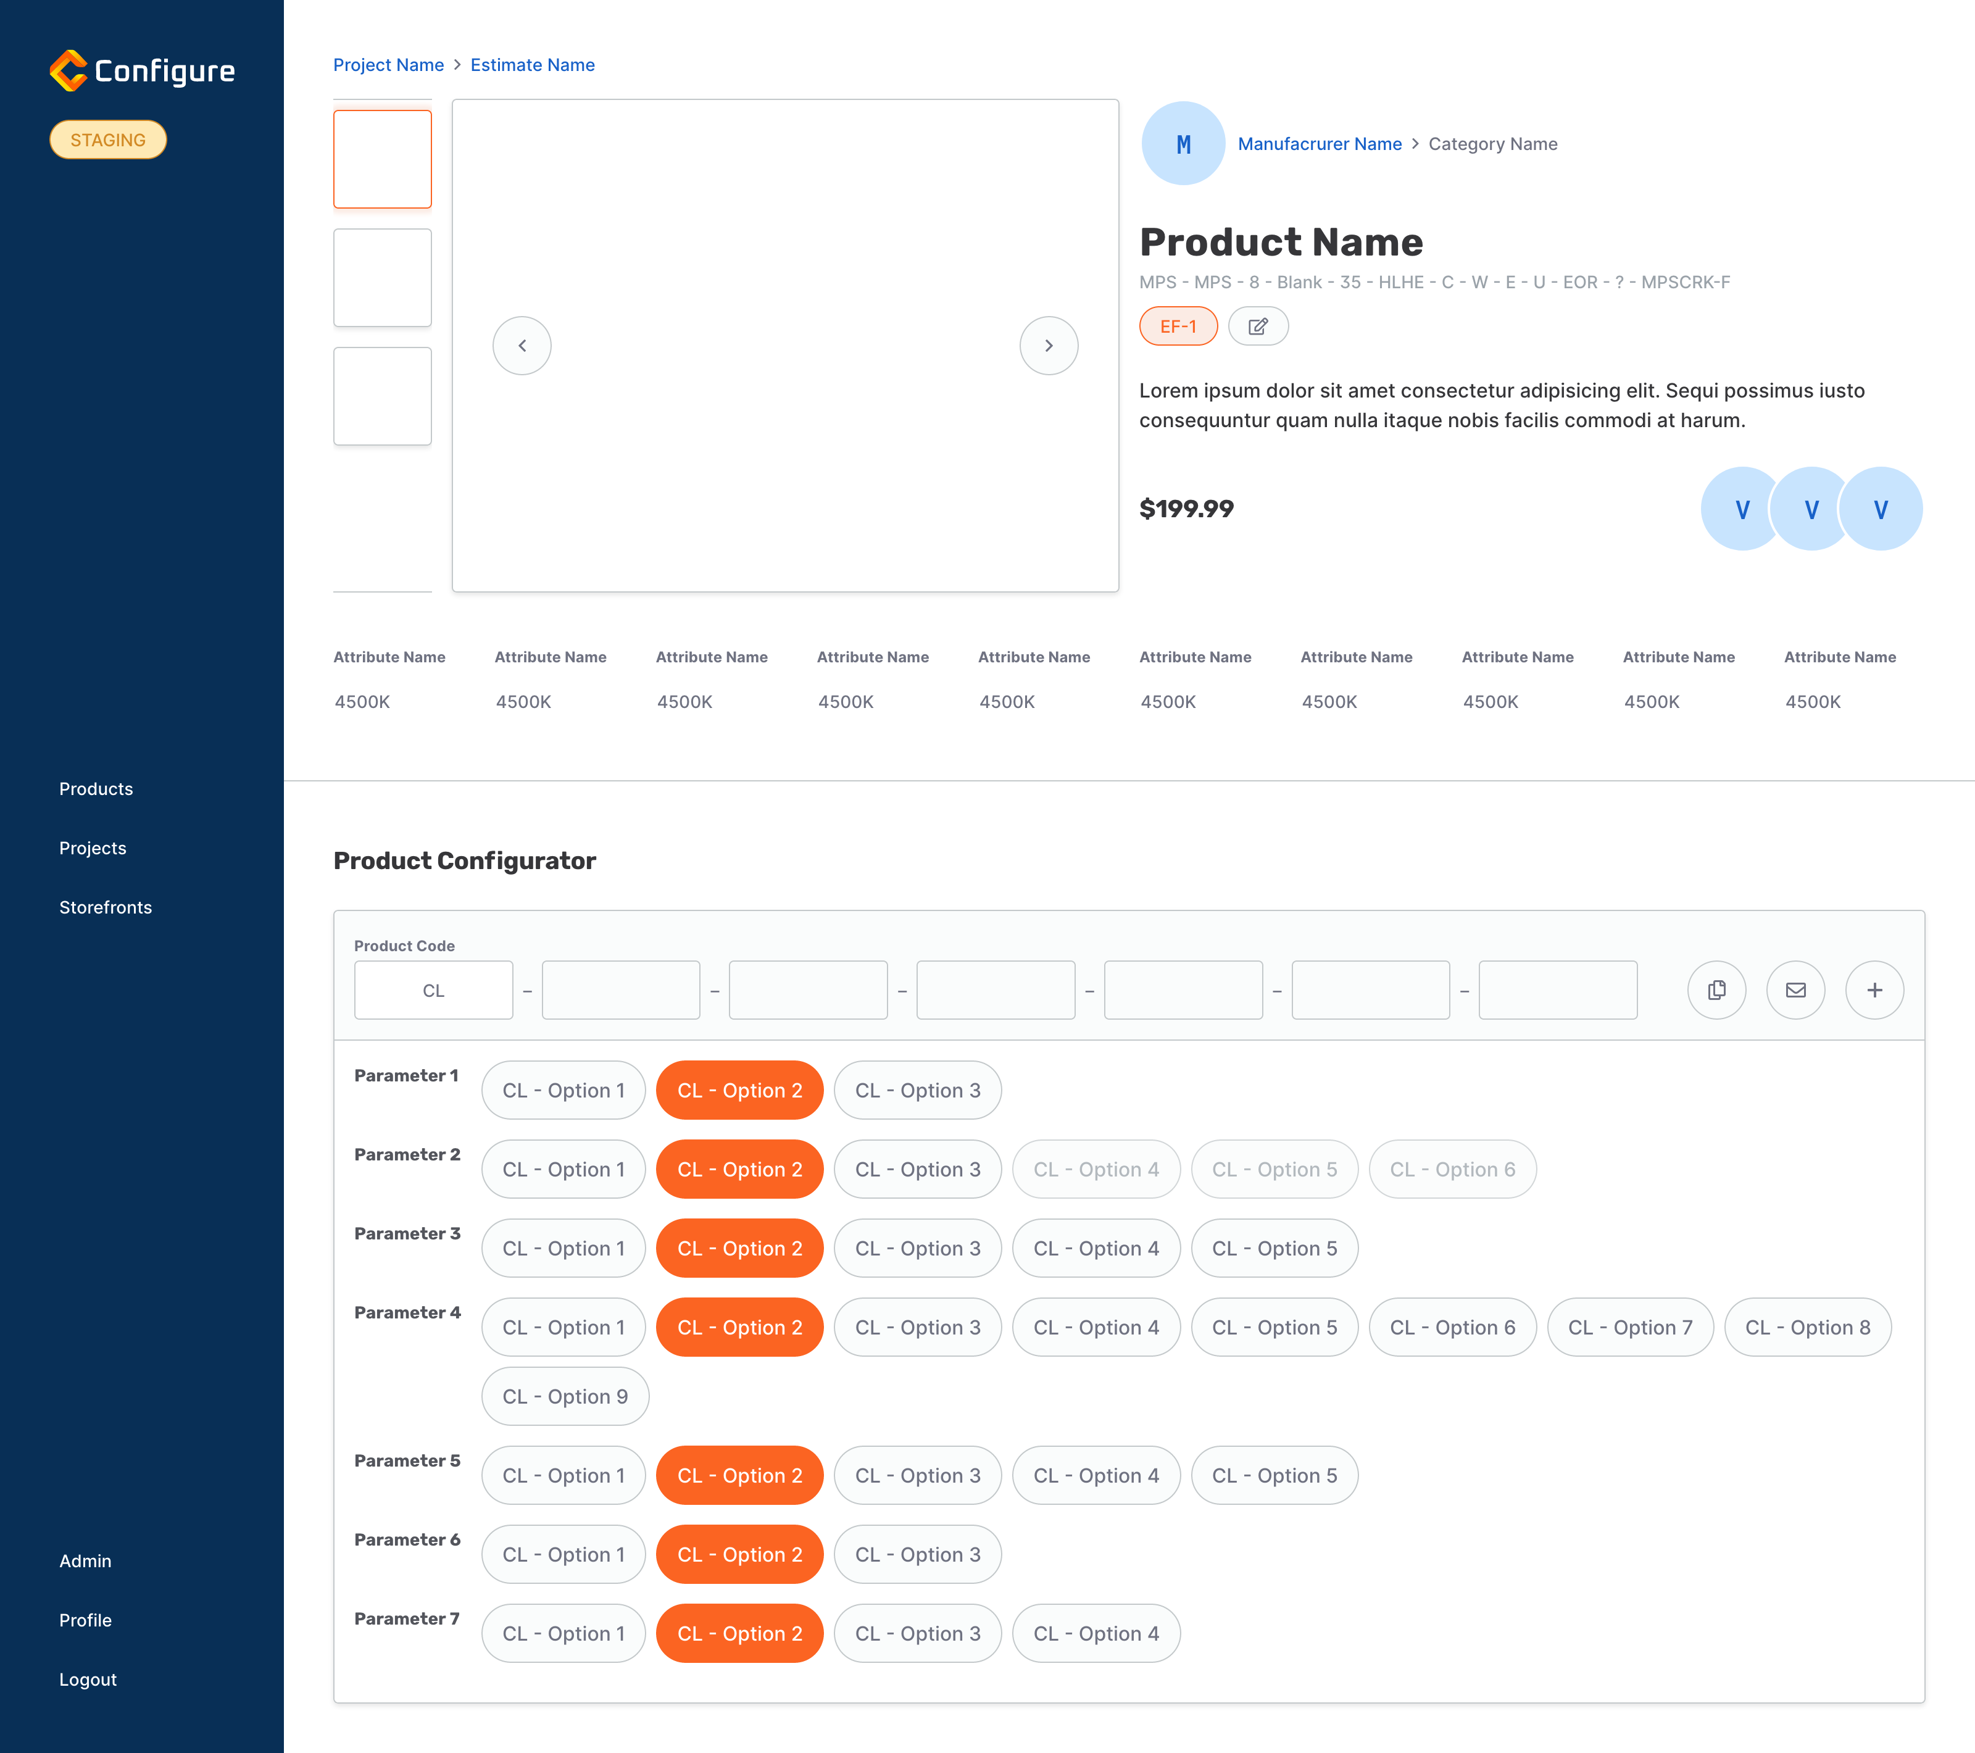Open Project Name breadcrumb
The height and width of the screenshot is (1753, 1975).
(x=388, y=65)
